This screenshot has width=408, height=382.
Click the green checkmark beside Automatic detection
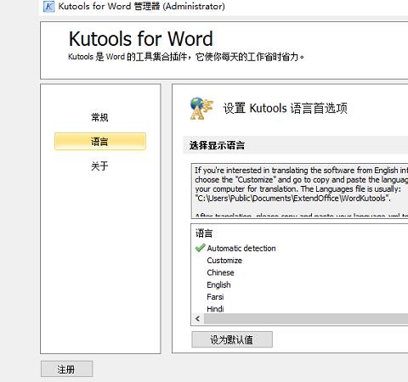200,248
